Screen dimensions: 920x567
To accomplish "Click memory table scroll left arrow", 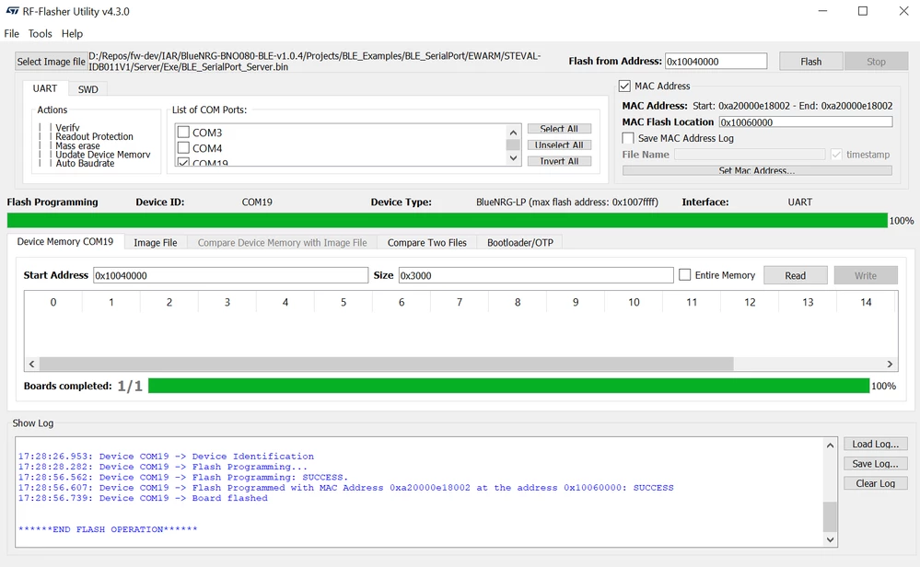I will [x=31, y=364].
